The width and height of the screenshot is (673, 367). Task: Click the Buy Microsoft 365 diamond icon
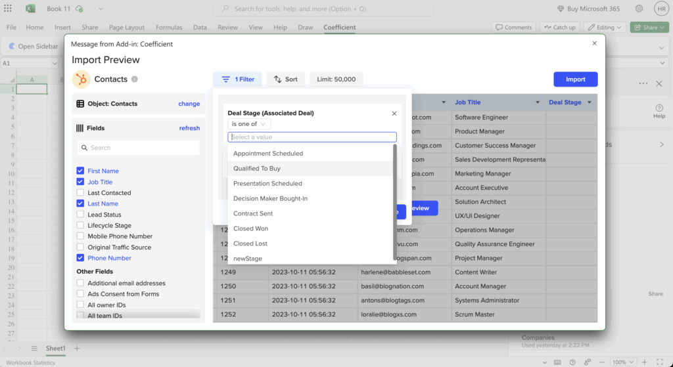coord(560,9)
